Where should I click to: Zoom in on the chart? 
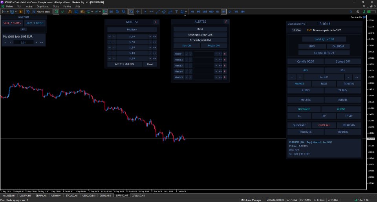pyautogui.click(x=117, y=11)
